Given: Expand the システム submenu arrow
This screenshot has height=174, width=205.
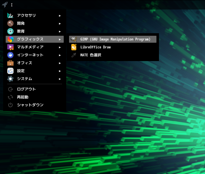Looking at the screenshot, I should [x=60, y=79].
